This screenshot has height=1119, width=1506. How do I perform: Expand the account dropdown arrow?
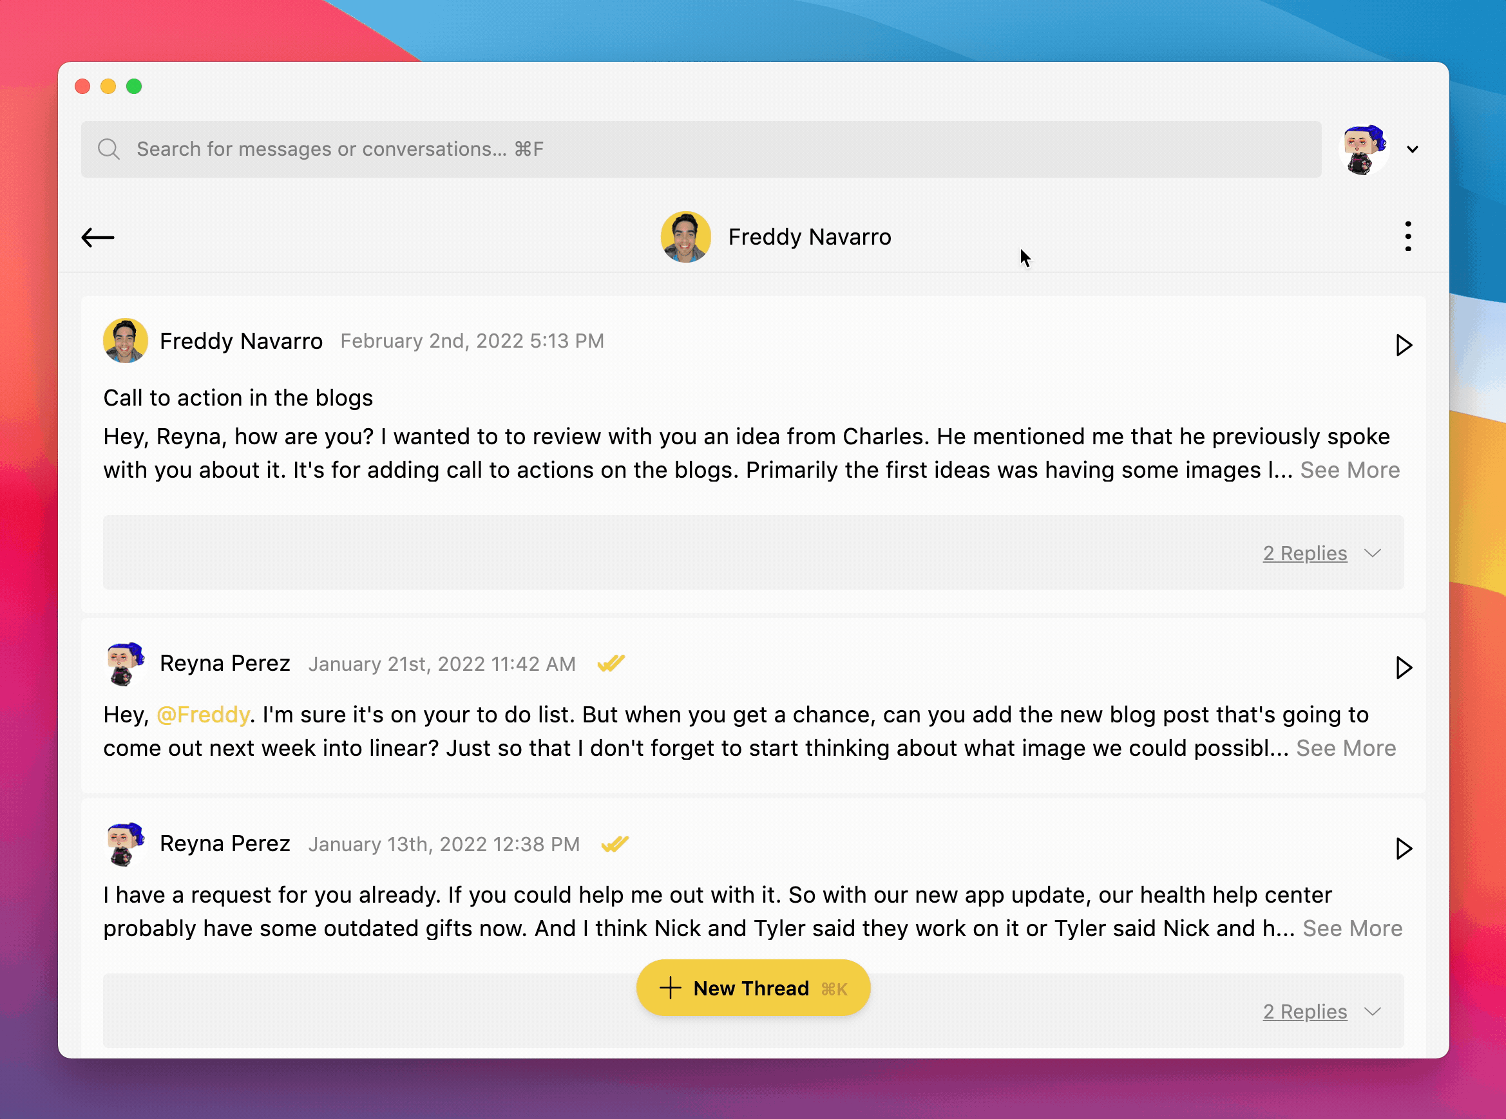click(x=1413, y=149)
